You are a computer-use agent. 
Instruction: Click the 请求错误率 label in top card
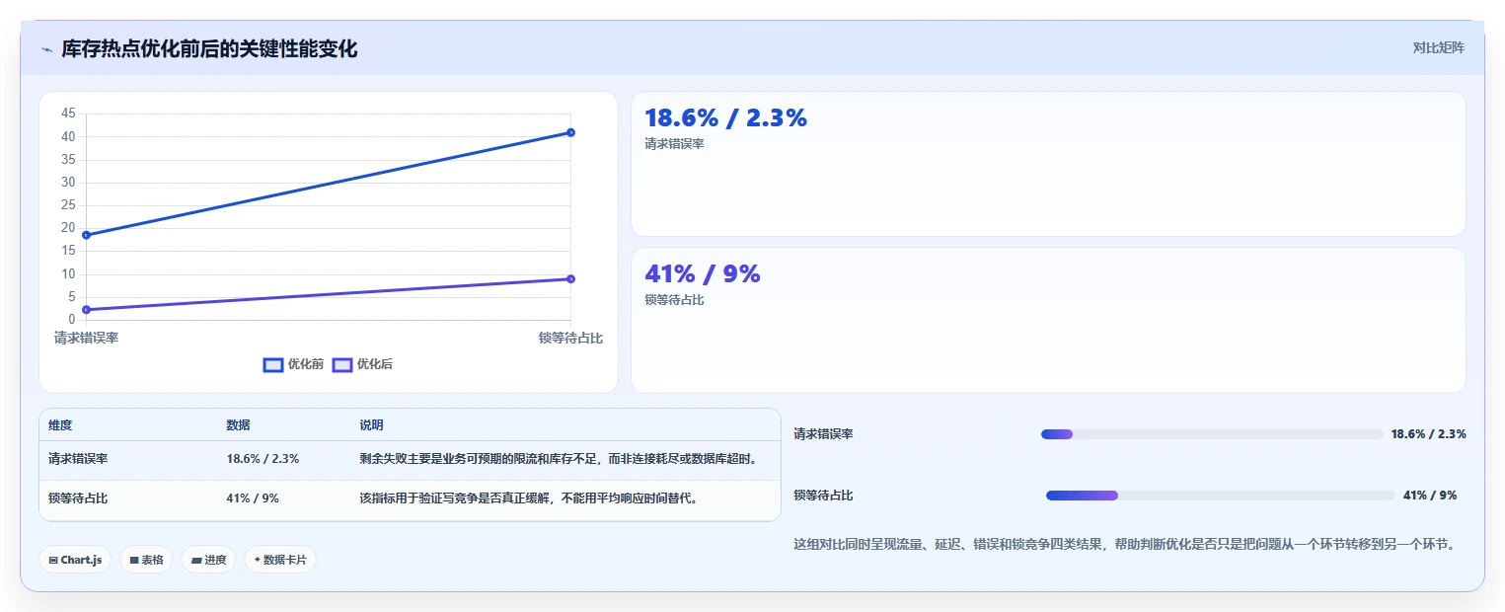coord(674,144)
